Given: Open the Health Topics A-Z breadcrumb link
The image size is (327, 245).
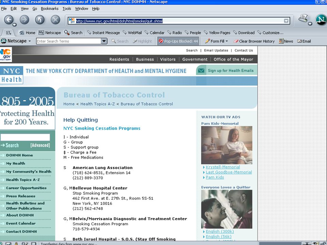Looking at the screenshot, I should (98, 104).
